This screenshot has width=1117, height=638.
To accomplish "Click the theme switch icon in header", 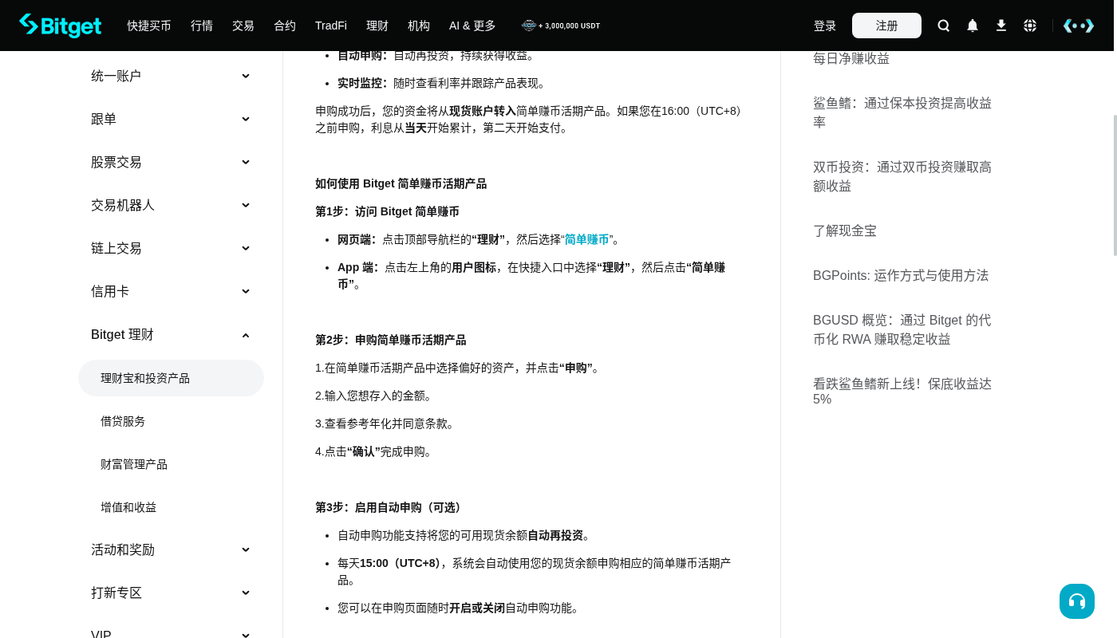I will (1079, 26).
